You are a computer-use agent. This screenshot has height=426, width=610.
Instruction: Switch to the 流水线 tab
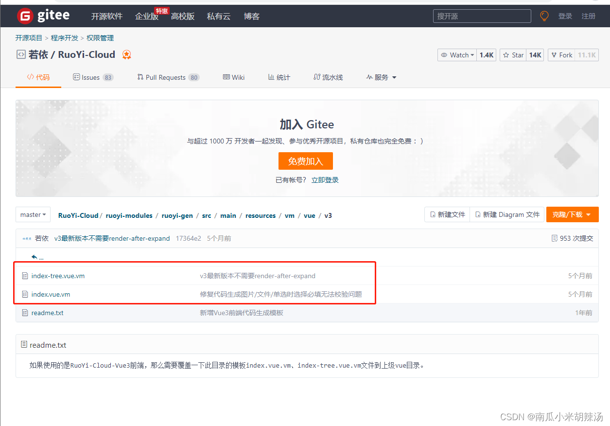[x=328, y=77]
